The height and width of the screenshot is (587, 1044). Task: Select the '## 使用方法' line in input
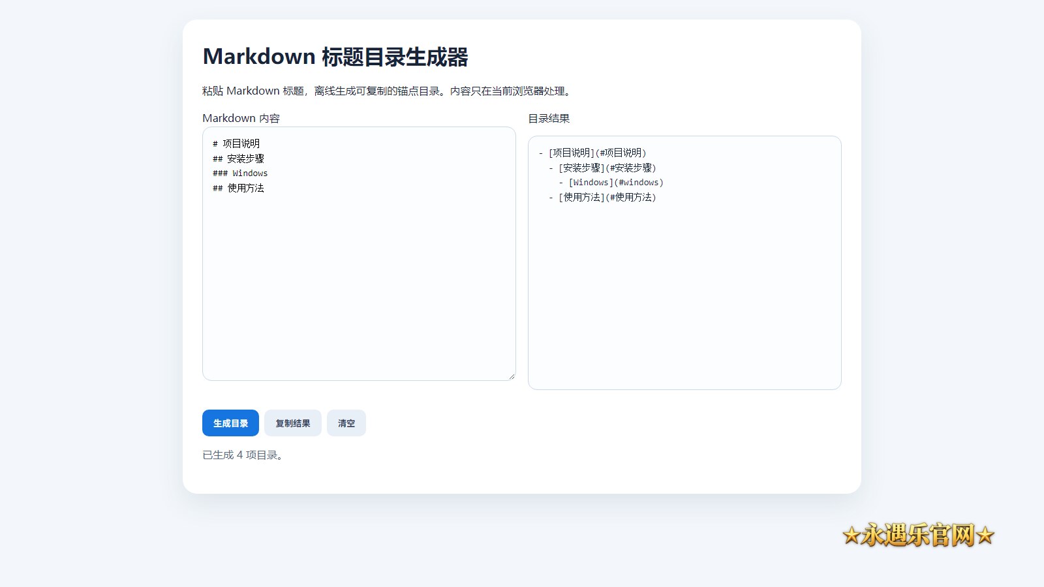pos(238,188)
